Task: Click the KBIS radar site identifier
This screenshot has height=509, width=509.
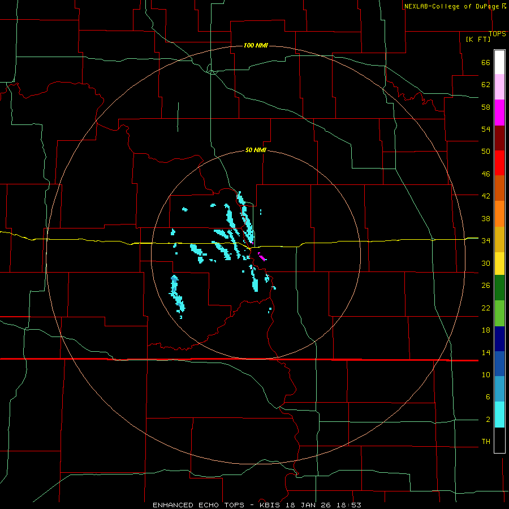Action: pyautogui.click(x=271, y=505)
